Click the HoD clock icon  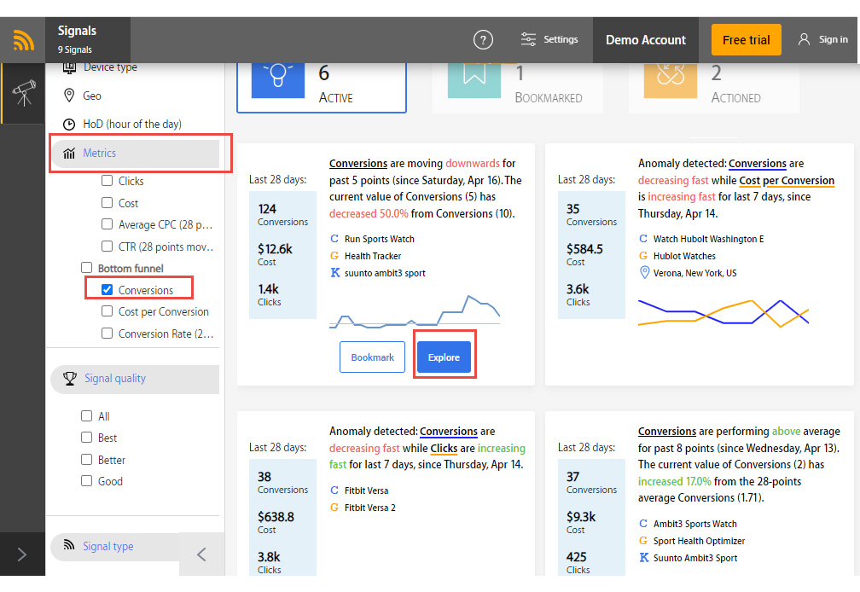(x=69, y=125)
